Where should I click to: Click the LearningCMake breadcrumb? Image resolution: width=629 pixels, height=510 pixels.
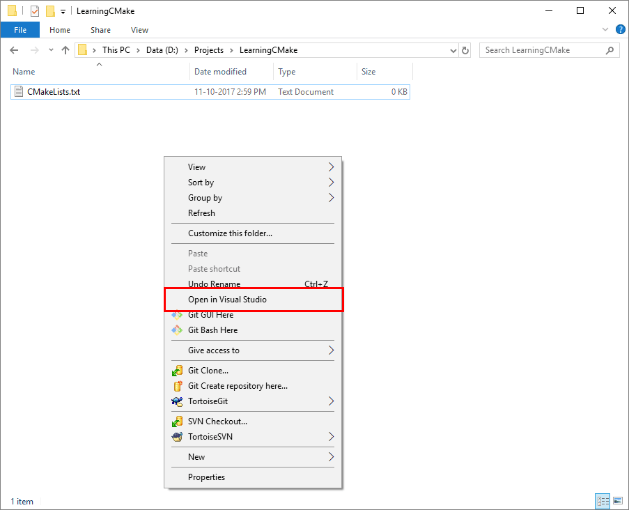(x=268, y=50)
